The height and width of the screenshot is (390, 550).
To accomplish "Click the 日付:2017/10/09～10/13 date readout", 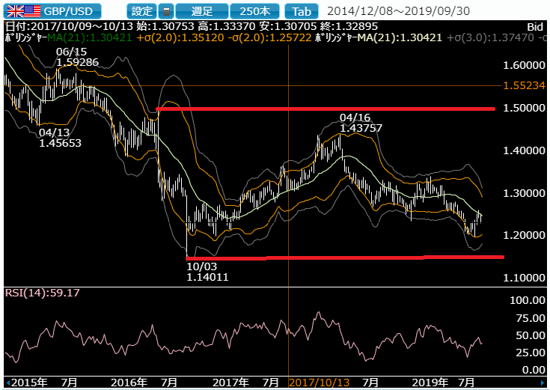I will coord(70,27).
